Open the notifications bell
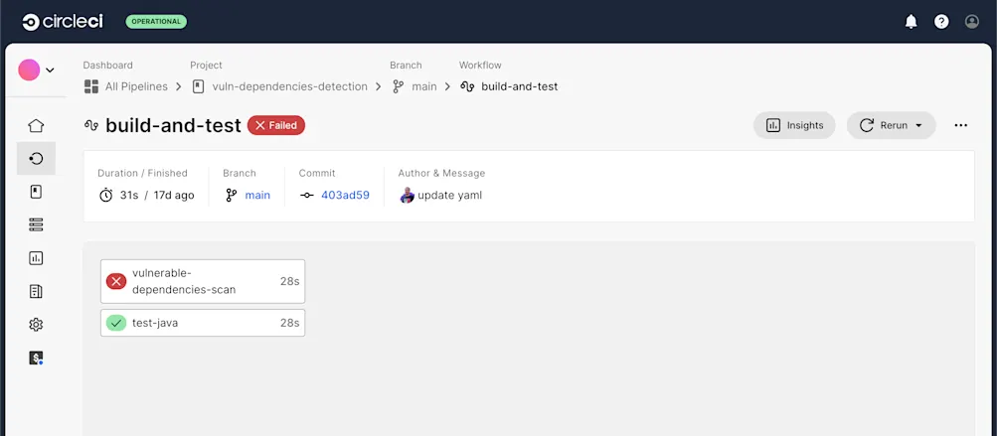 pos(912,22)
